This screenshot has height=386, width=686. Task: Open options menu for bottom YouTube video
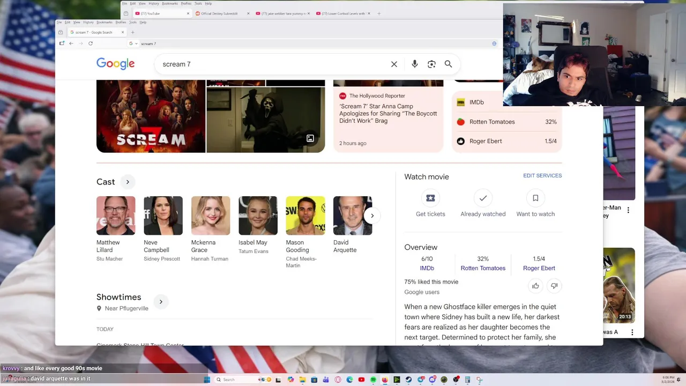click(633, 332)
